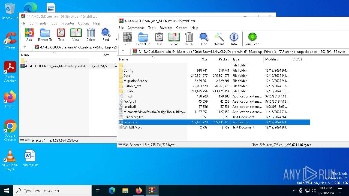Image resolution: width=349 pixels, height=196 pixels.
Task: Click tar window address path field
Action: click(x=240, y=51)
